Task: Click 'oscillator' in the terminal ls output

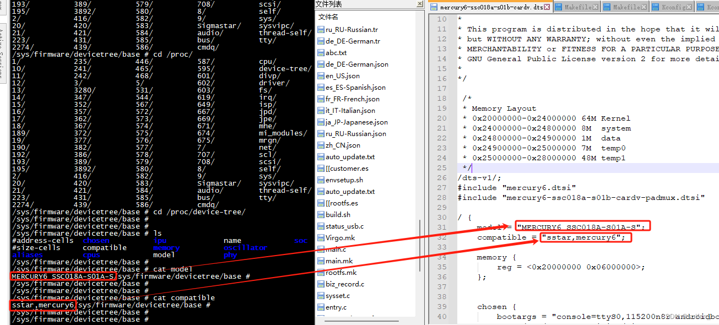Action: pyautogui.click(x=245, y=248)
